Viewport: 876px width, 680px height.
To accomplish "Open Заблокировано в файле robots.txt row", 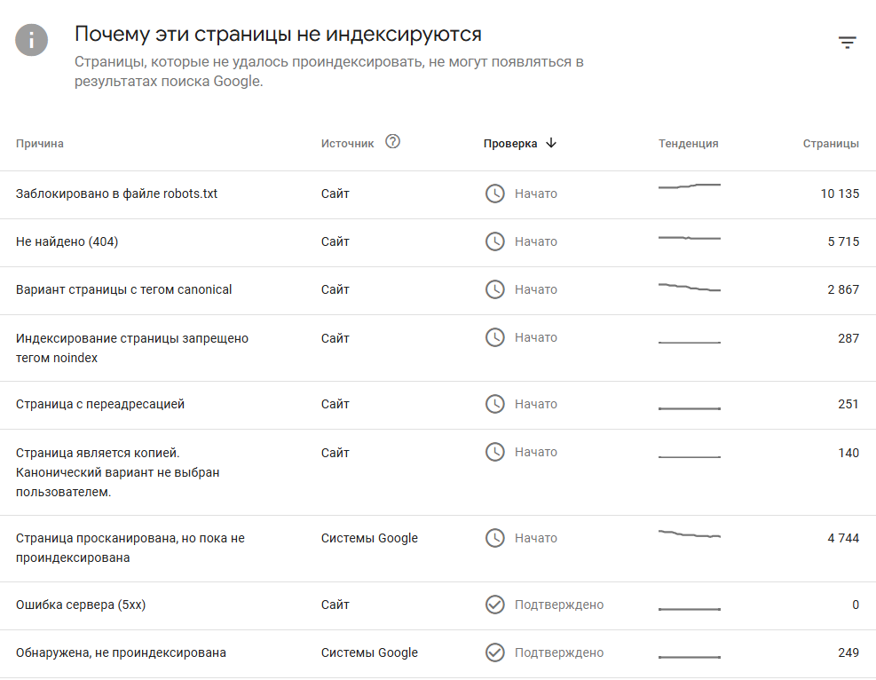I will [x=116, y=194].
